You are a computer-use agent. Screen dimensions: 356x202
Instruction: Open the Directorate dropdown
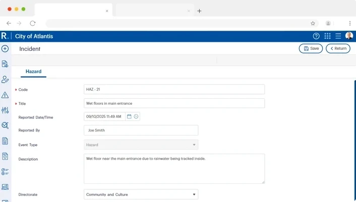(x=141, y=194)
